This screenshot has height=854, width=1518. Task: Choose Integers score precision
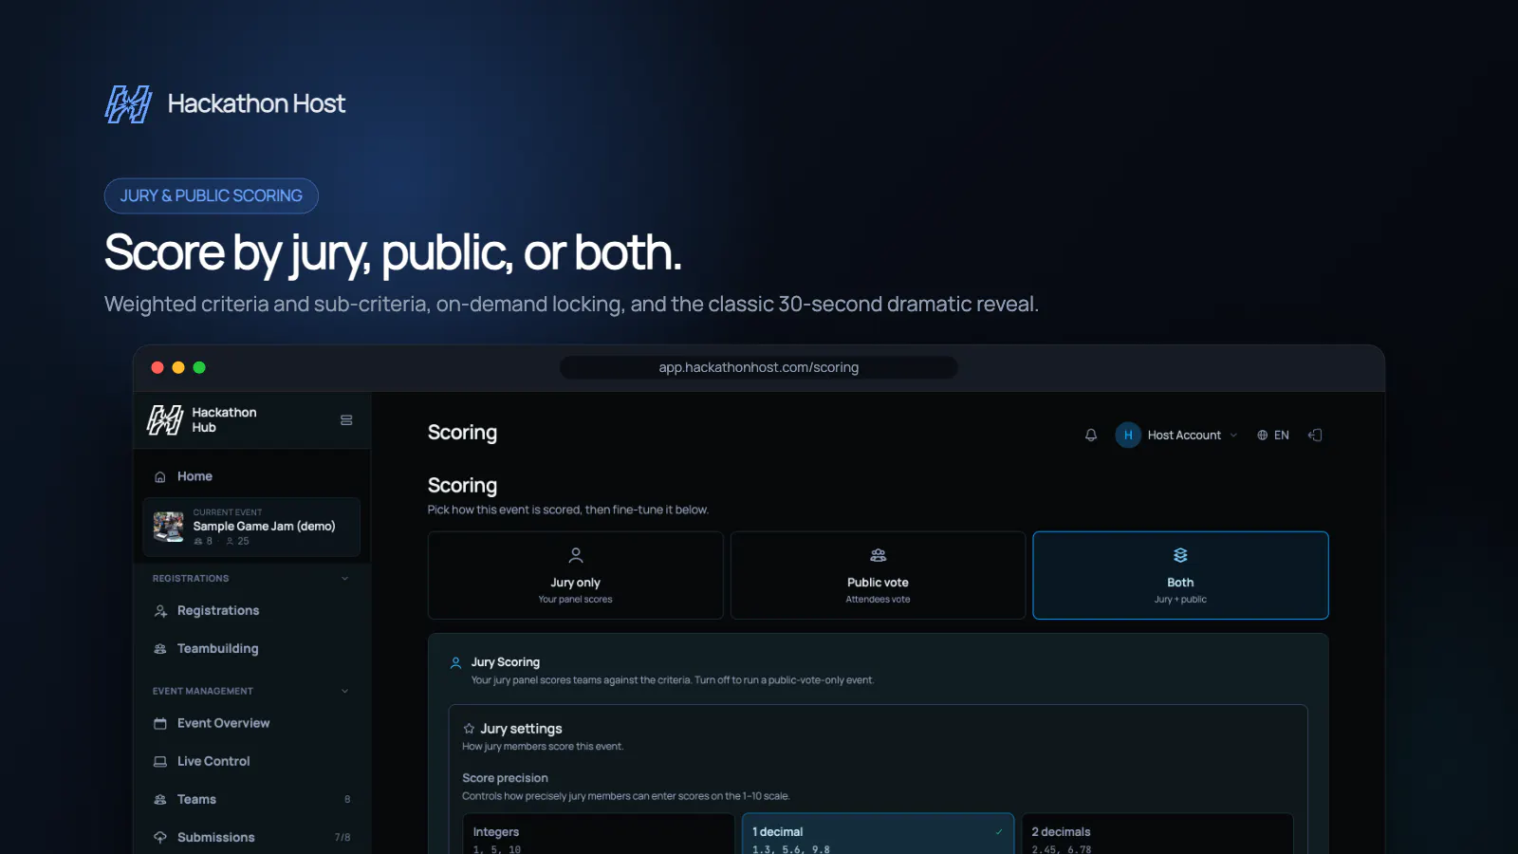click(x=599, y=834)
